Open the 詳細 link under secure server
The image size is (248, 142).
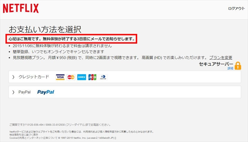click(x=230, y=68)
